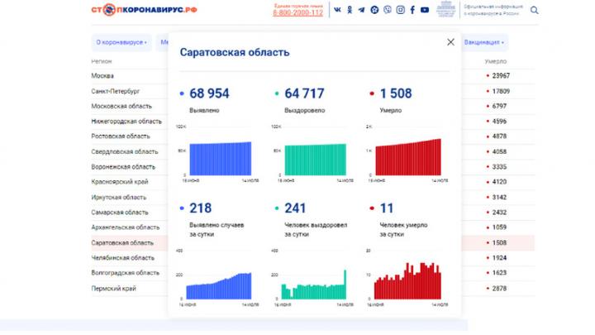Expand the Вакцинация dropdown menu
Screen dimensions: 595x335
click(x=484, y=41)
